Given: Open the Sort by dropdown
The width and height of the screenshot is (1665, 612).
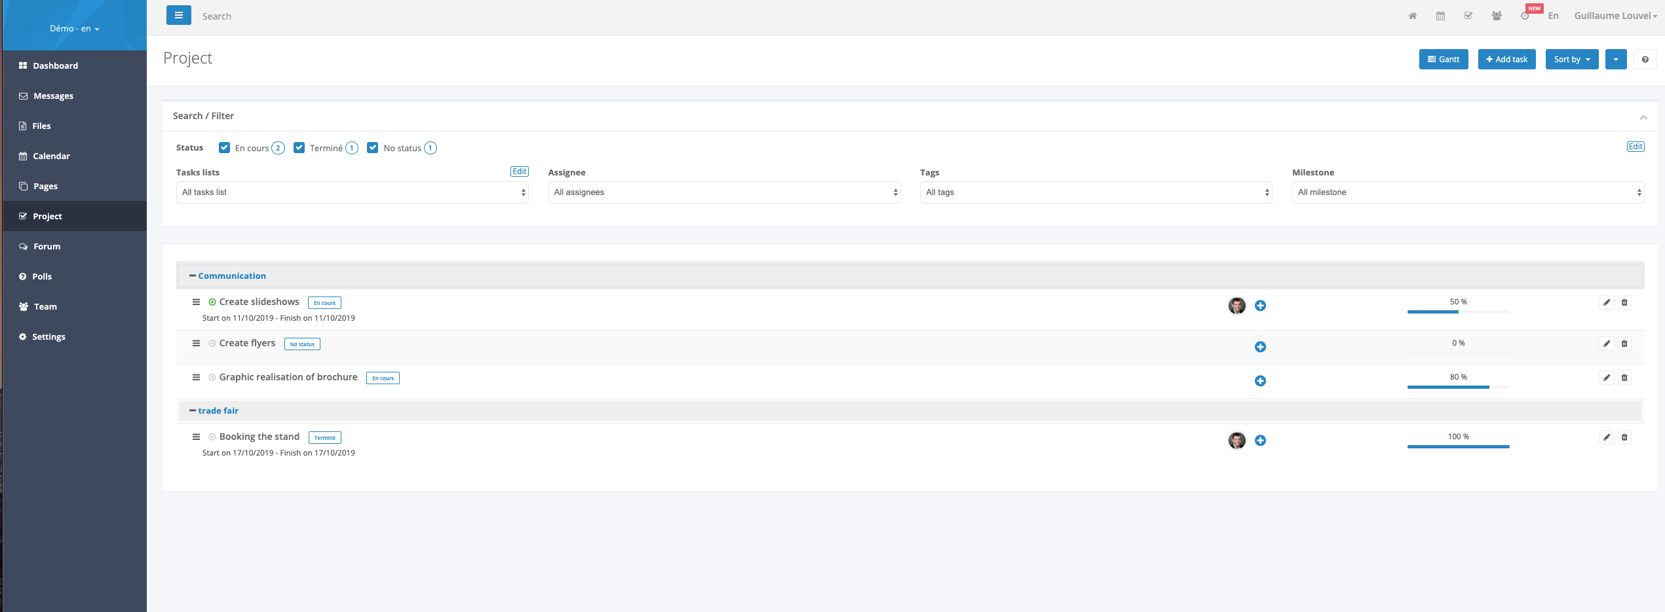Looking at the screenshot, I should point(1571,60).
